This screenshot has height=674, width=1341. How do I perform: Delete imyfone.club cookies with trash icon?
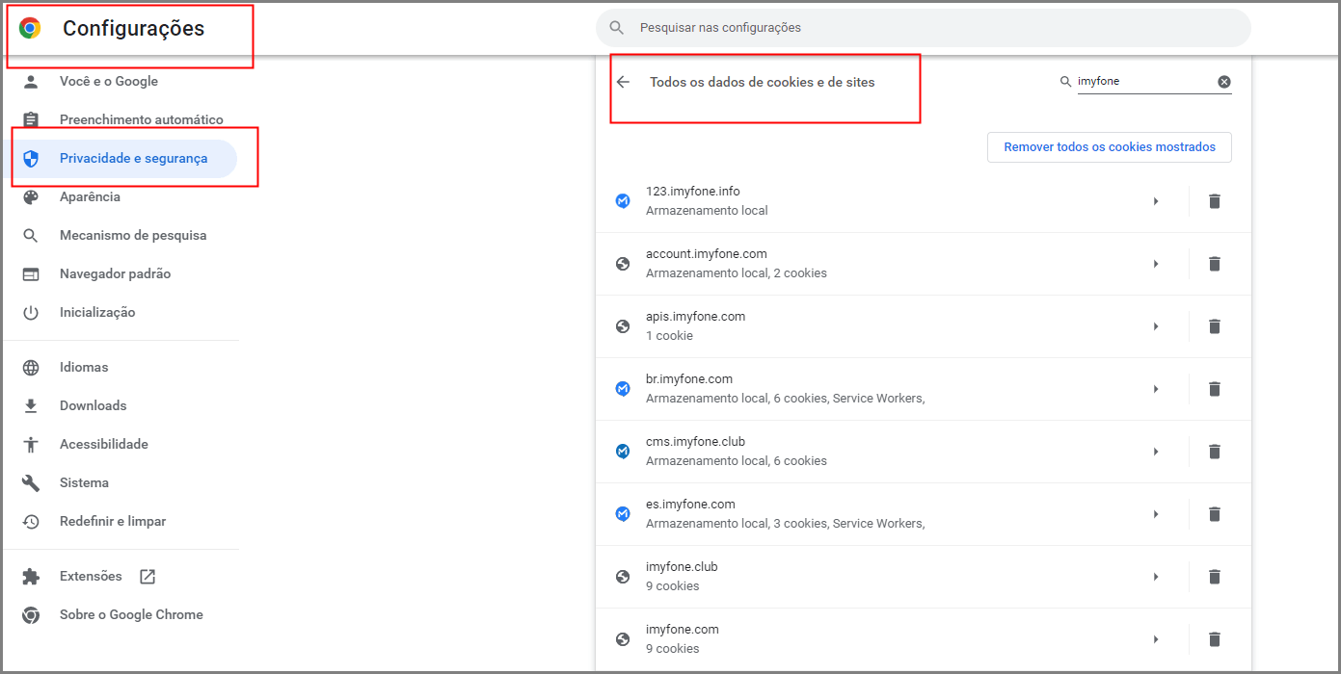tap(1215, 577)
